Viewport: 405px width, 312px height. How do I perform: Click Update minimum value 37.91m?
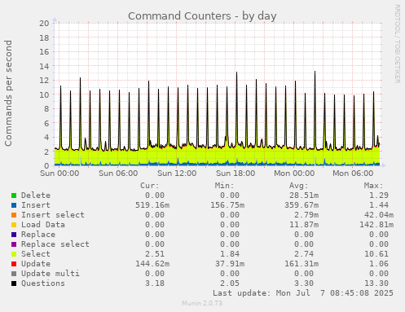230,264
